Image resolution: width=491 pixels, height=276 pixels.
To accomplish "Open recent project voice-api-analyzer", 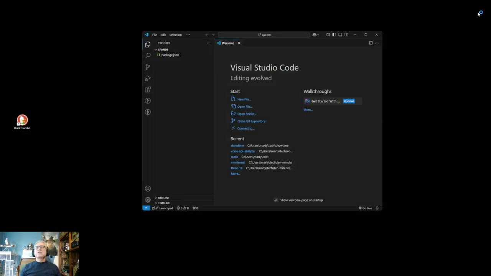I will click(x=243, y=151).
